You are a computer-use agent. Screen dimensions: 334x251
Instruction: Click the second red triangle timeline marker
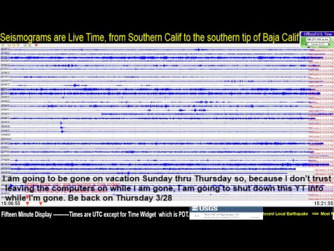[40, 204]
